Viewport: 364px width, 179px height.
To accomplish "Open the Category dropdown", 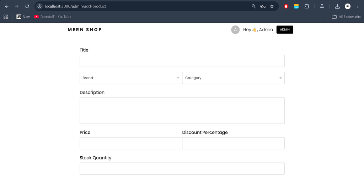I will click(x=233, y=78).
